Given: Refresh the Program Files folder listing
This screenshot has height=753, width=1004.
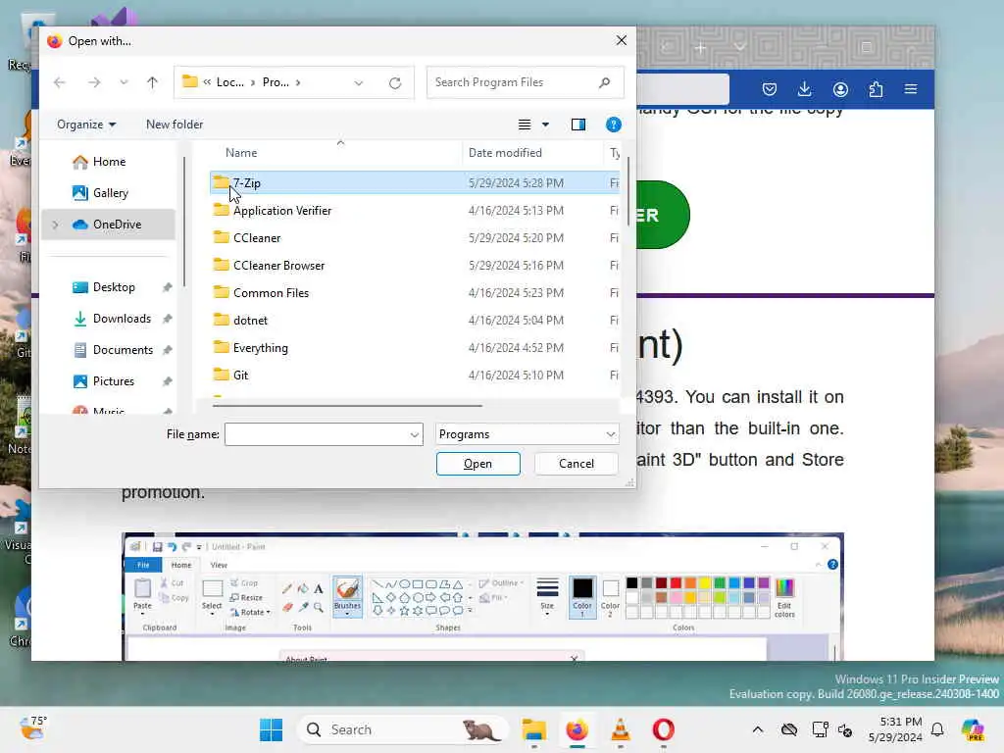Looking at the screenshot, I should coord(395,82).
